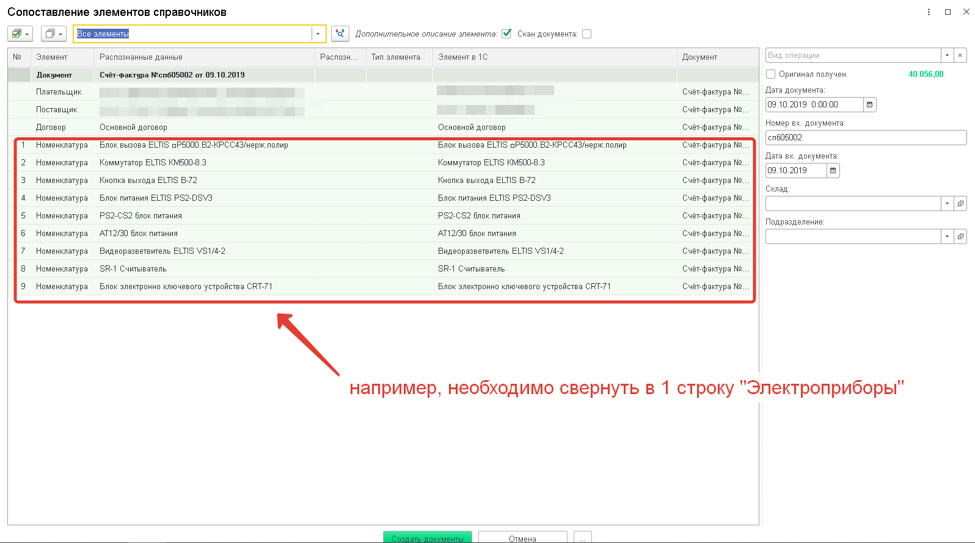Open calendar for Дата документа
Viewport: 975px width, 543px height.
tap(869, 104)
